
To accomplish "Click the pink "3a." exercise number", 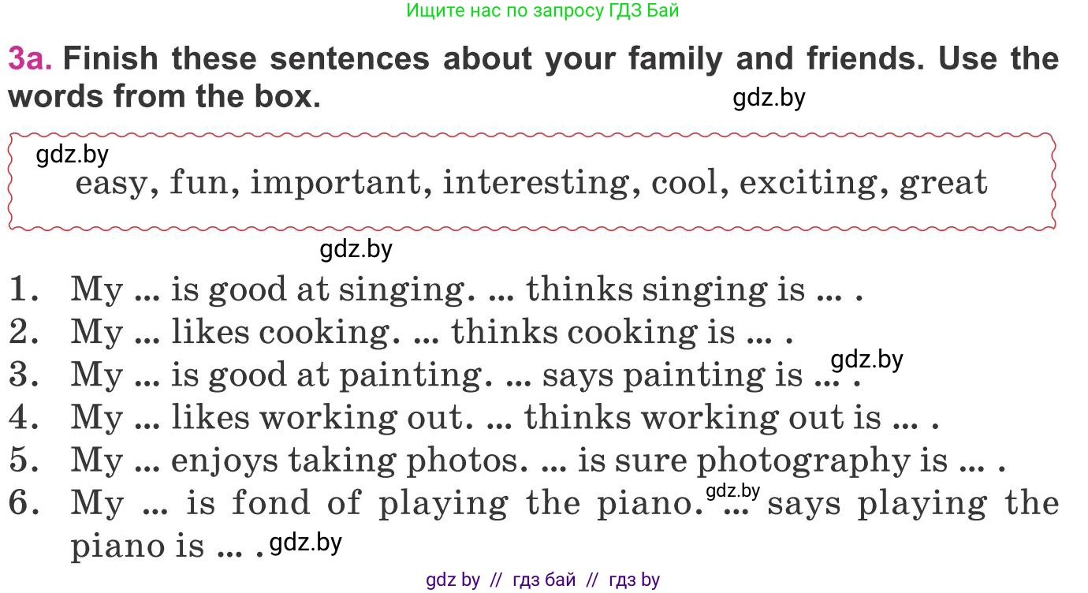I will [30, 59].
